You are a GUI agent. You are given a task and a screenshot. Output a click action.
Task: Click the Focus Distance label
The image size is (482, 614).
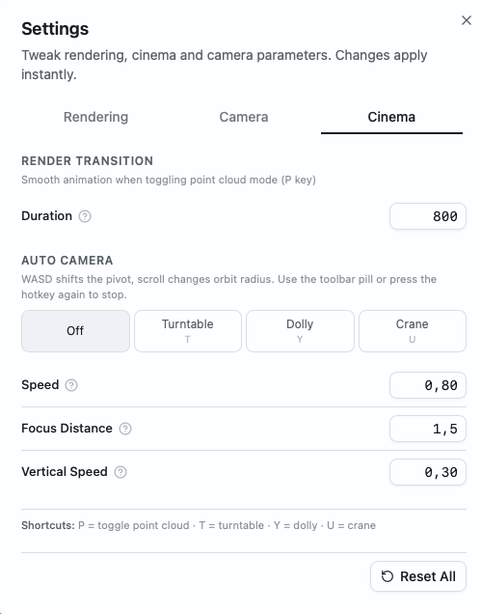coord(67,429)
